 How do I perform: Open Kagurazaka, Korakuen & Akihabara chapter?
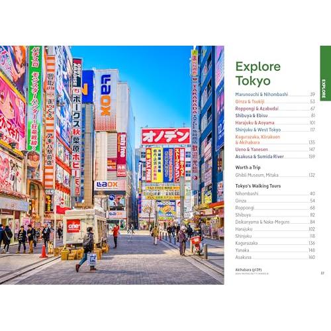click(275, 140)
